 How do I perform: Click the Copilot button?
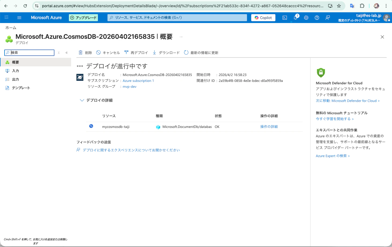263,18
